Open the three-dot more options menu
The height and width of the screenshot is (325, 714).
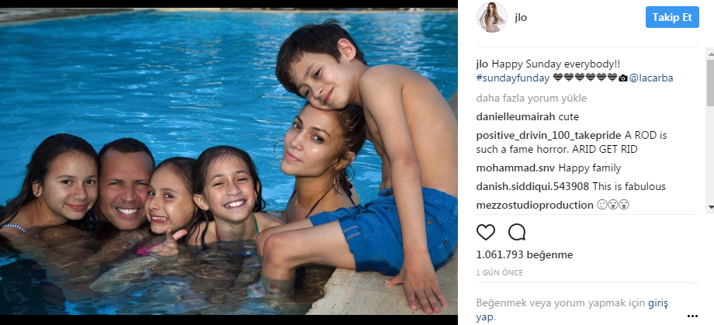click(692, 316)
